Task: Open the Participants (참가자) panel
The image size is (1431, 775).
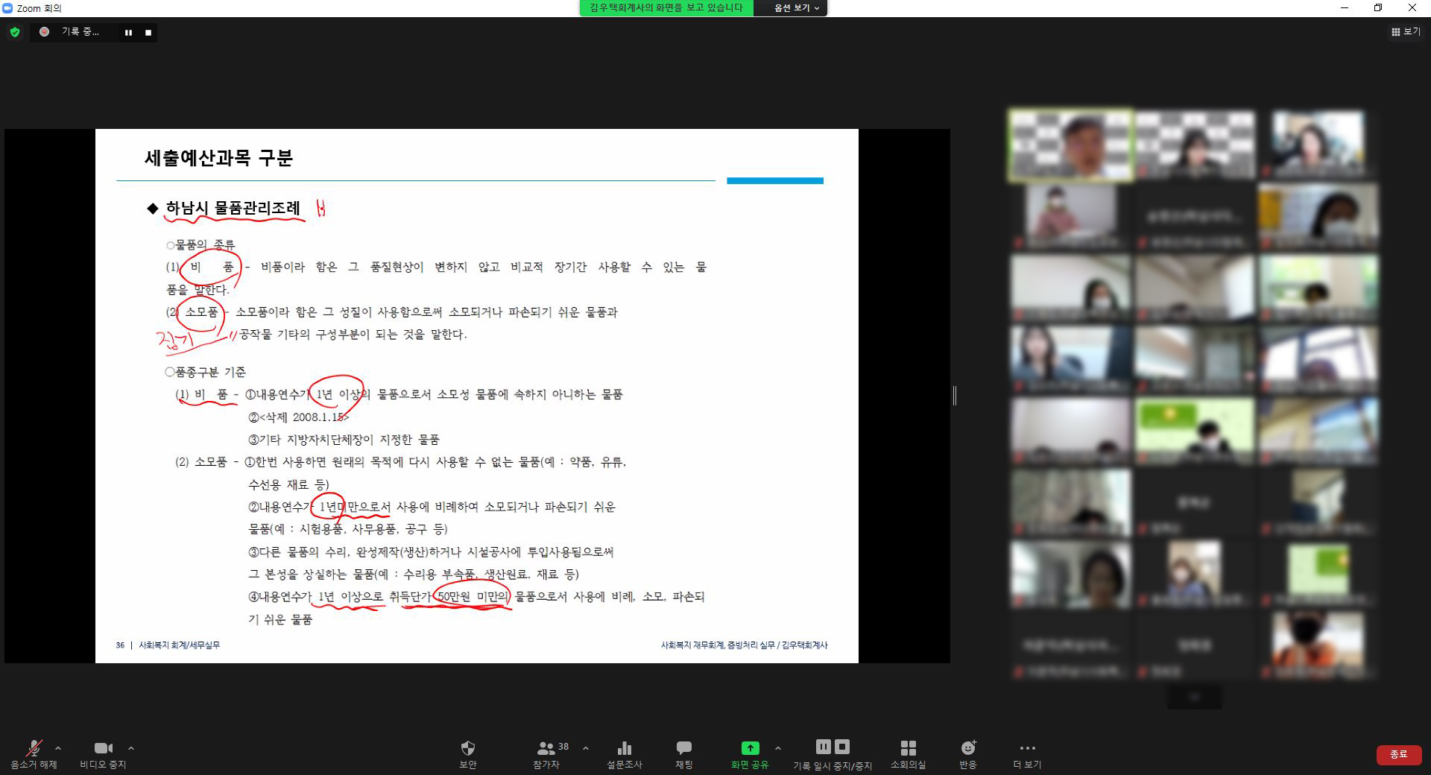Action: point(547,749)
